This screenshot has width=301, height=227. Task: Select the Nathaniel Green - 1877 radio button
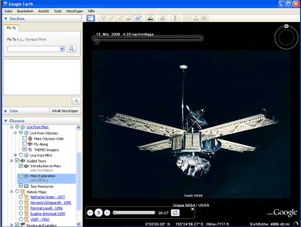click(21, 197)
